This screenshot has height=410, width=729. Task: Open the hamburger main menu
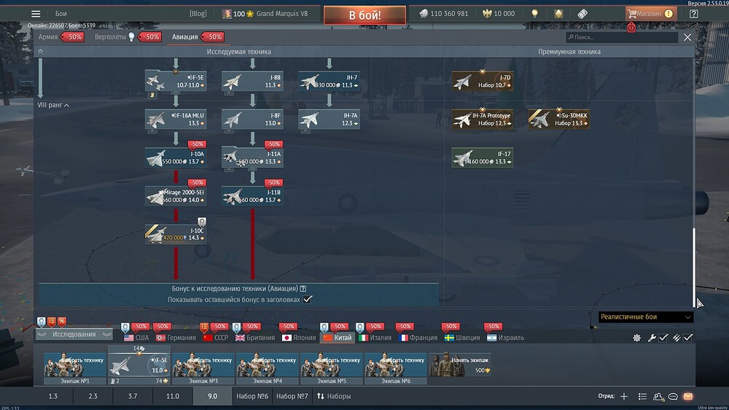click(x=36, y=14)
